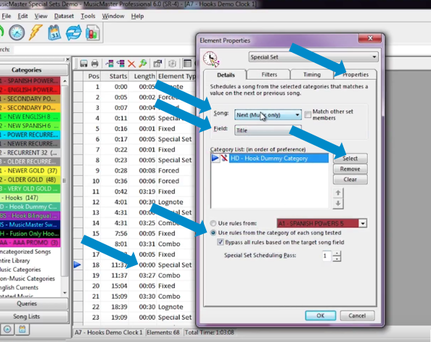The image size is (431, 342).
Task: Switch to the Filters tab
Action: pyautogui.click(x=269, y=75)
